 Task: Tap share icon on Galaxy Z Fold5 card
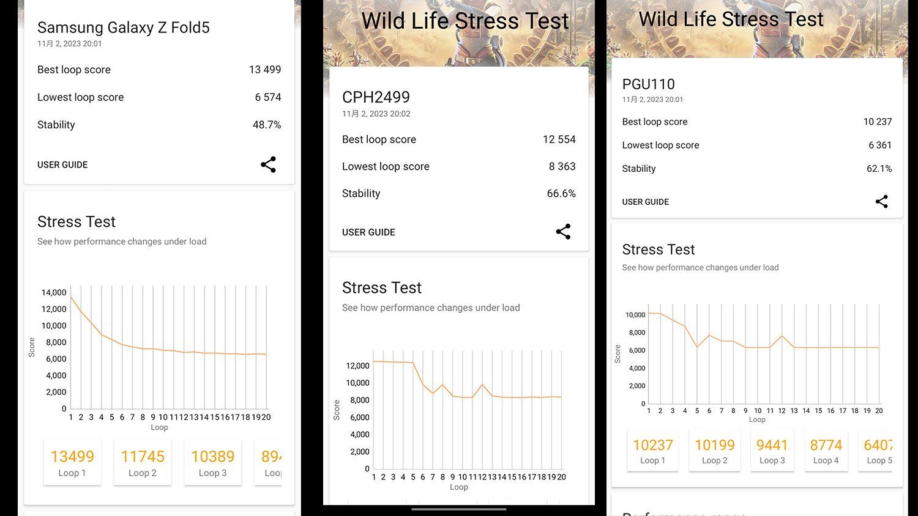point(268,164)
